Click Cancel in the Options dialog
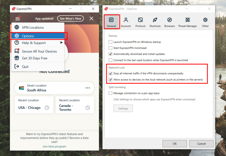Screen dimensions: 226x156 tap(201, 144)
